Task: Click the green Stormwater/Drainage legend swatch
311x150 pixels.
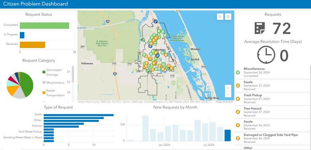Action: click(44, 72)
